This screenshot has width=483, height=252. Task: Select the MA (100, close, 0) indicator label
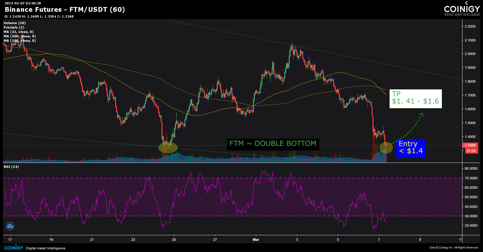tap(20, 41)
